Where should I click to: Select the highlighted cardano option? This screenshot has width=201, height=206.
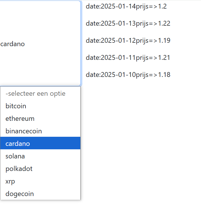click(18, 144)
